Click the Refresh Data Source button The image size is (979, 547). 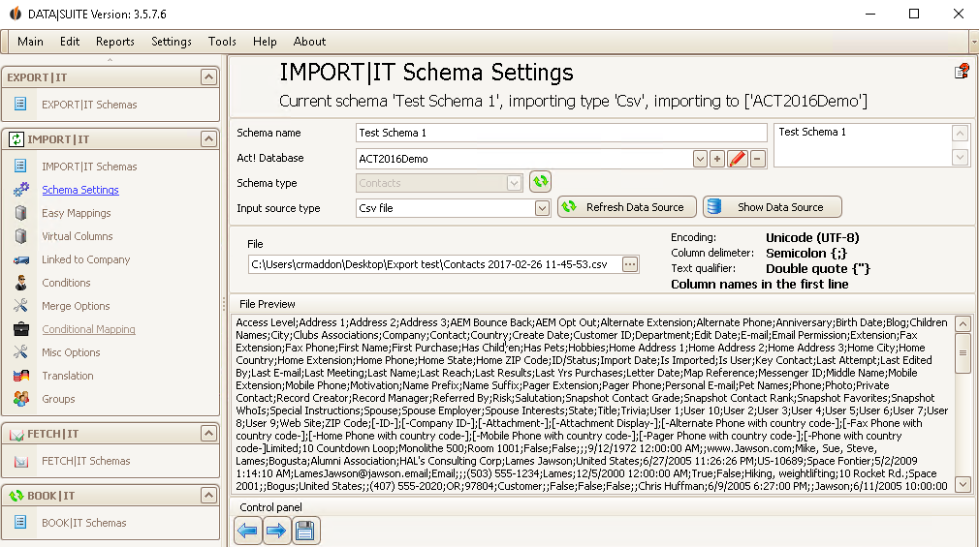(627, 207)
